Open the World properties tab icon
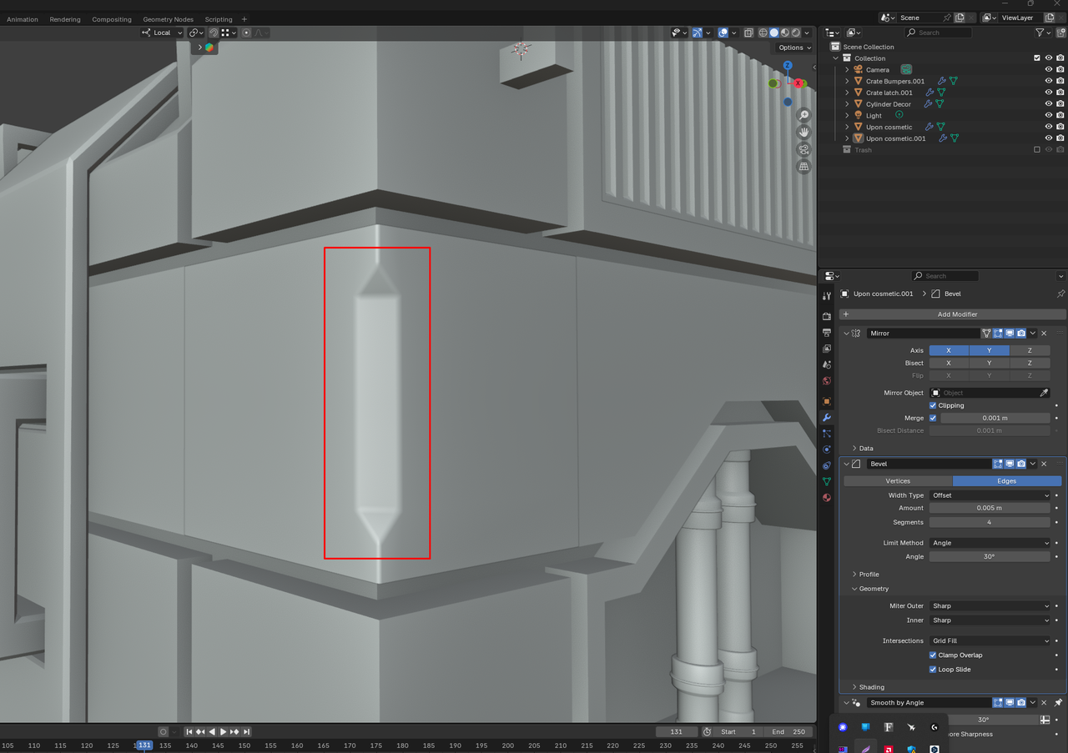1068x753 pixels. (x=827, y=381)
